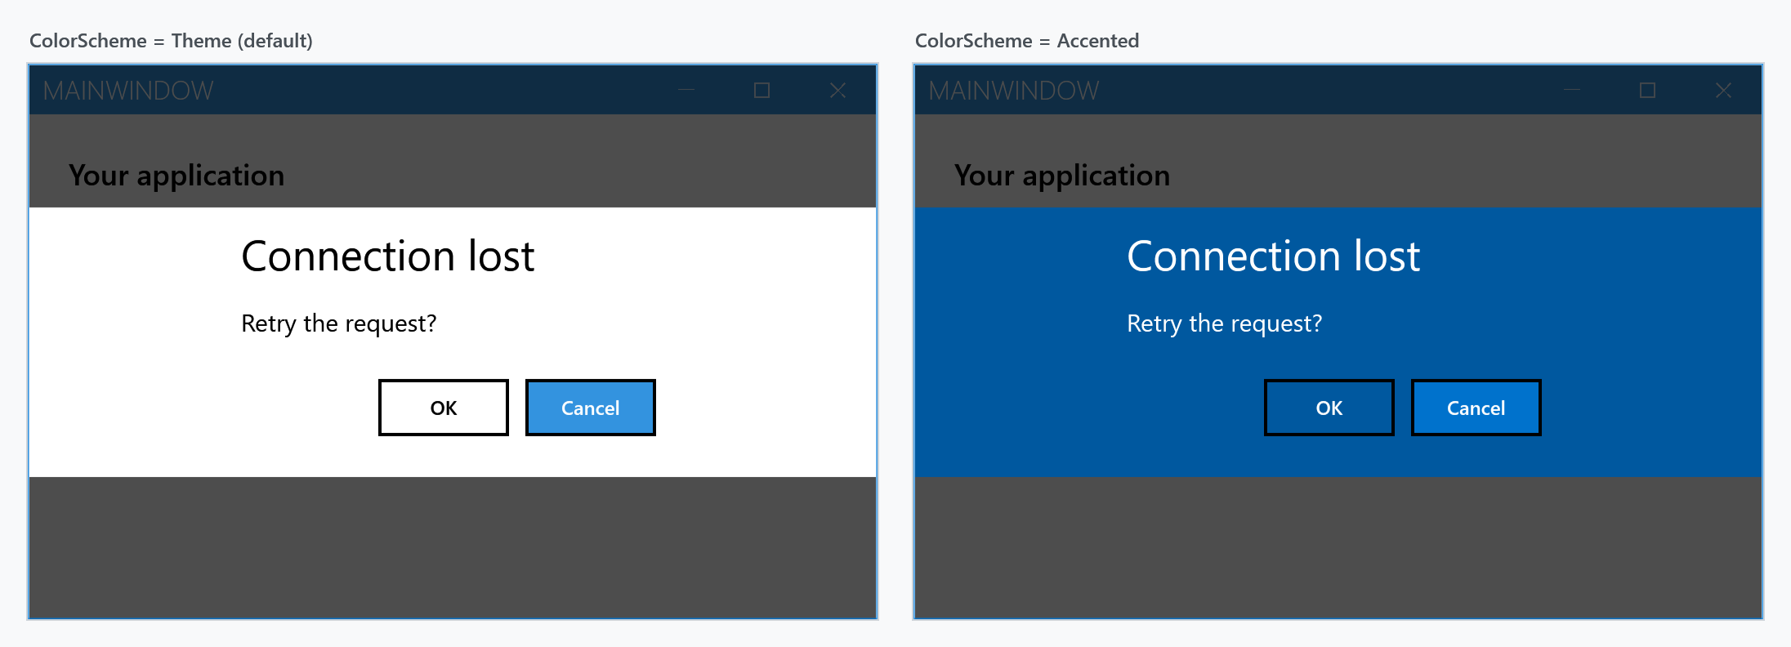Close the right Accented MainWindow

pyautogui.click(x=1723, y=90)
